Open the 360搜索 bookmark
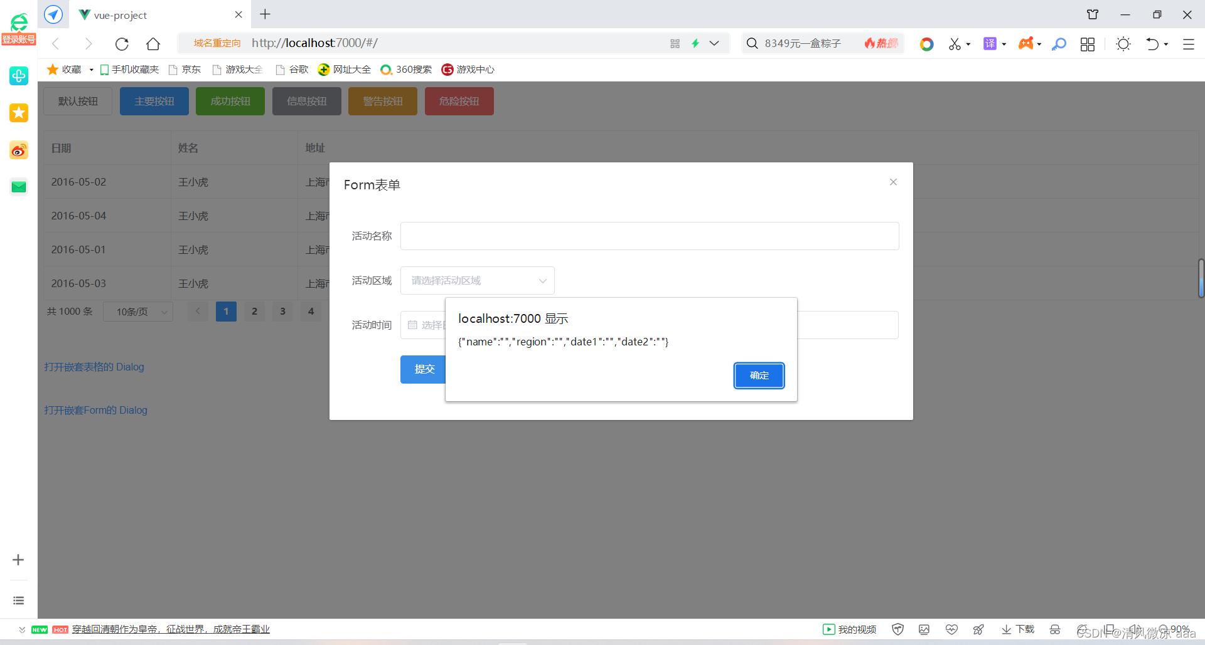Image resolution: width=1205 pixels, height=645 pixels. point(407,69)
